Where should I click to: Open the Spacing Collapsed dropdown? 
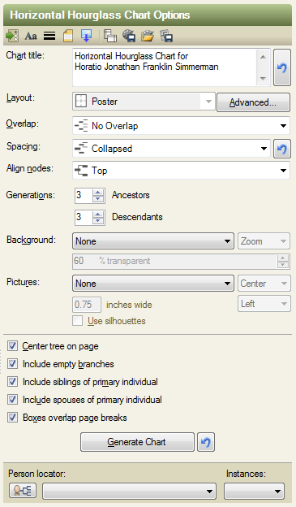(x=171, y=149)
